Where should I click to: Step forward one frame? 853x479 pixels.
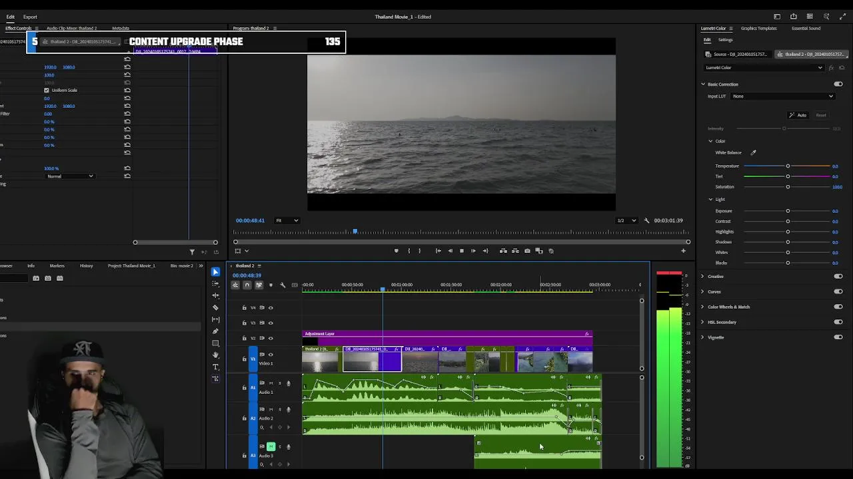click(x=473, y=251)
